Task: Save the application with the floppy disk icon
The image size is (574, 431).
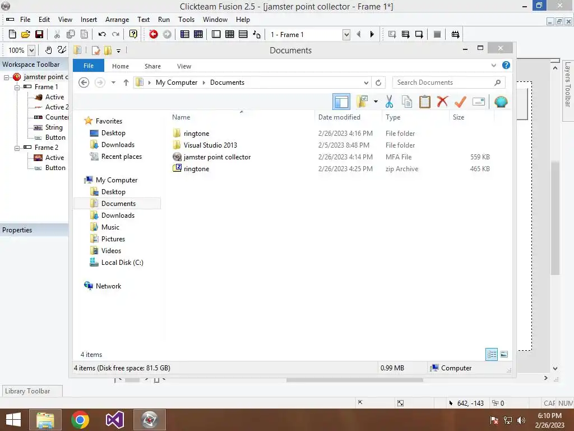Action: (x=39, y=34)
